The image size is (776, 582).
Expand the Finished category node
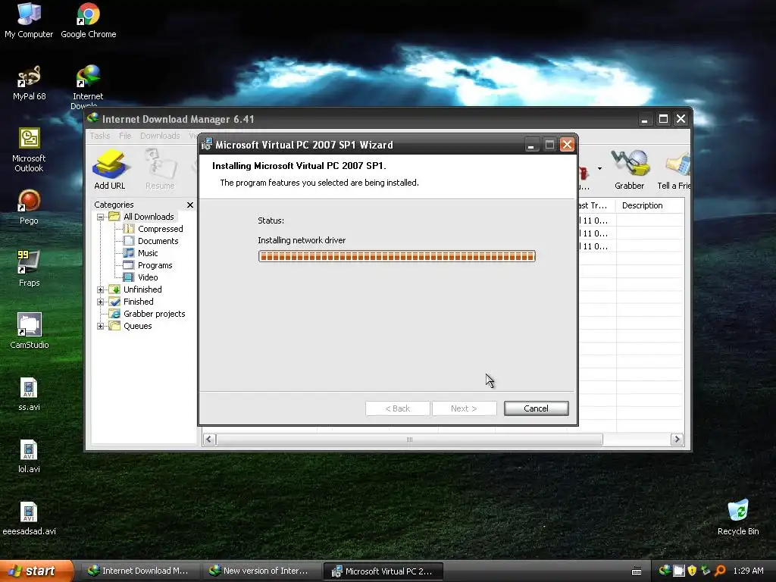(101, 302)
